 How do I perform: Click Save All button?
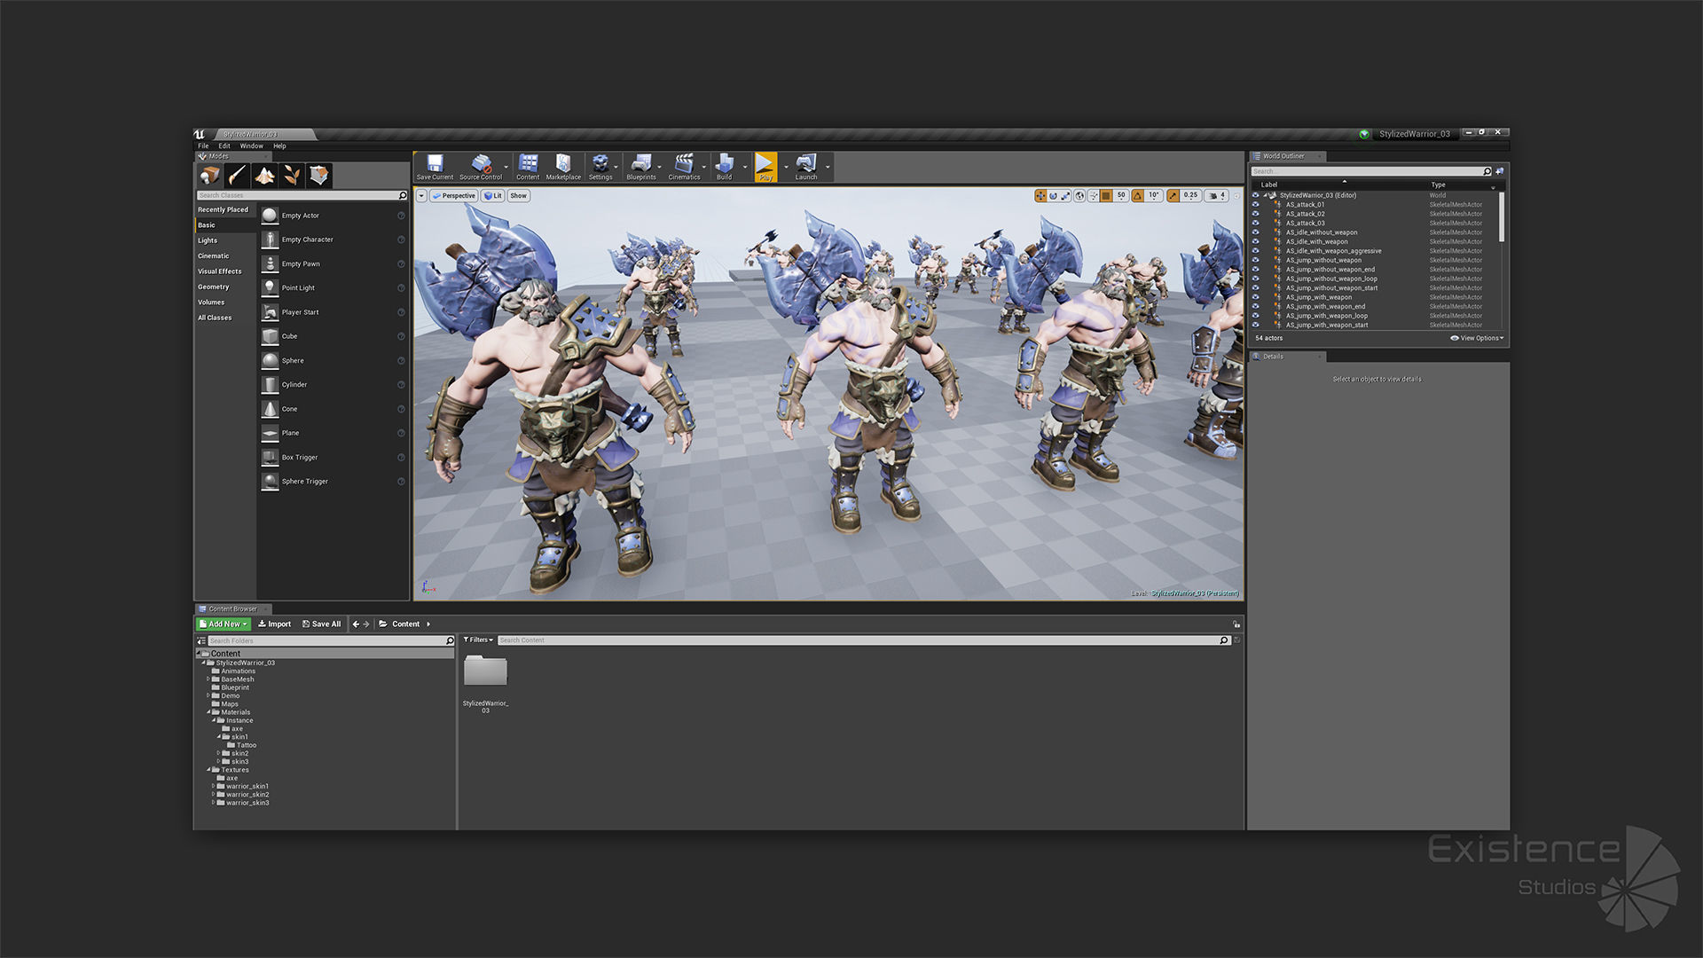321,624
